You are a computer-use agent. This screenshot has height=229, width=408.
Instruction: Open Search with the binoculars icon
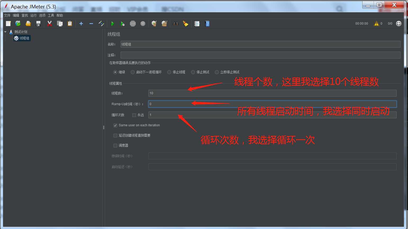tap(176, 24)
